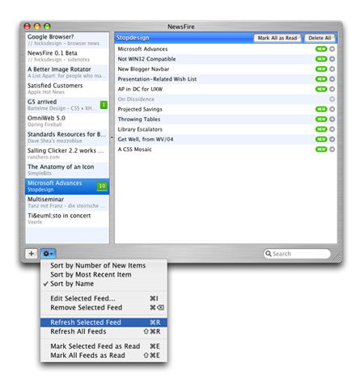Select the checked Sort by Name entry
This screenshot has width=364, height=387.
104,284
